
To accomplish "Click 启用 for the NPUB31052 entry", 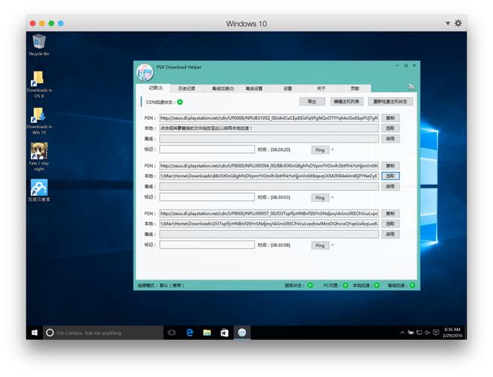I will 390,139.
